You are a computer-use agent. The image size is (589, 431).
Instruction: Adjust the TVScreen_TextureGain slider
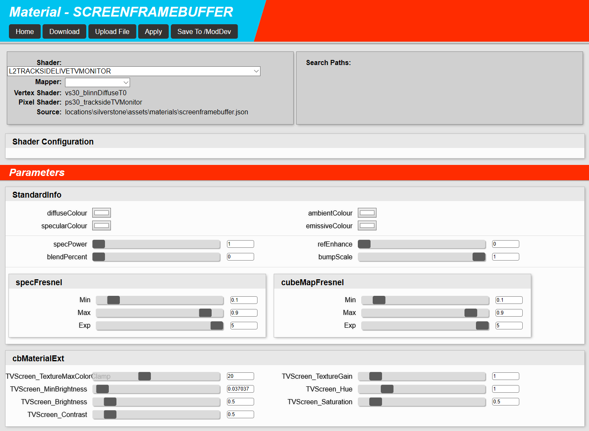(x=422, y=376)
